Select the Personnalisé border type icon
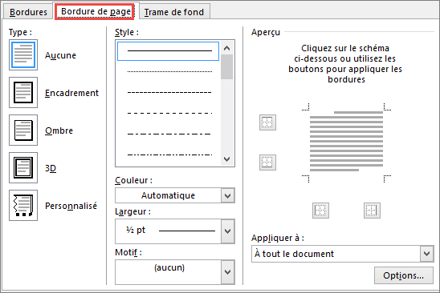The height and width of the screenshot is (293, 440). click(x=23, y=206)
